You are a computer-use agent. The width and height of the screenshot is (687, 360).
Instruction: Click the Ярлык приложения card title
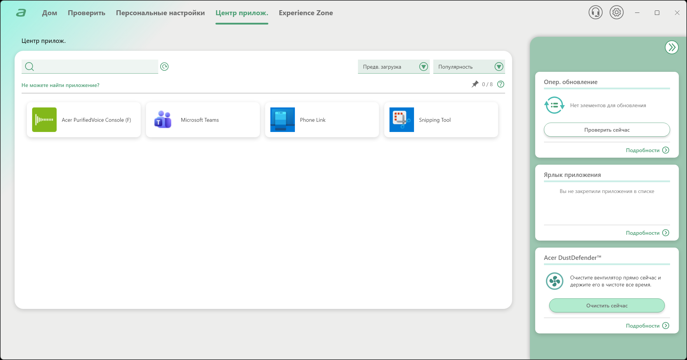point(572,175)
